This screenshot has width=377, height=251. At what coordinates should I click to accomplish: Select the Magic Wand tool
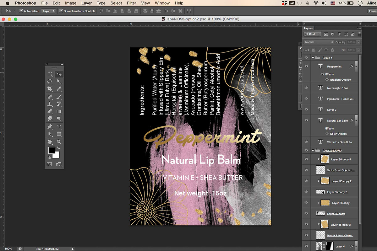(59, 82)
